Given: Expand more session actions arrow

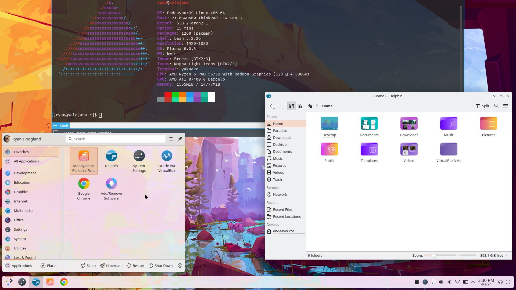Looking at the screenshot, I should [x=180, y=266].
